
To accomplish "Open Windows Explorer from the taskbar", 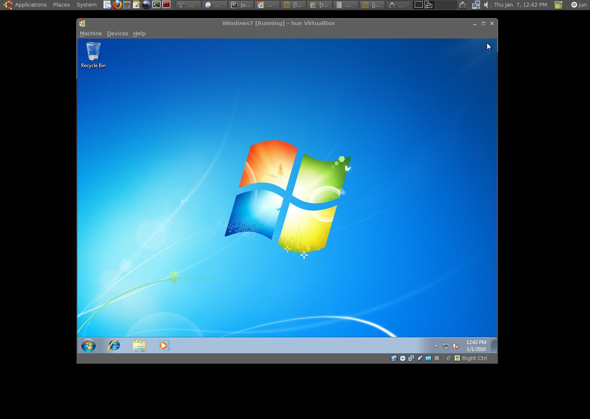I will [x=139, y=346].
